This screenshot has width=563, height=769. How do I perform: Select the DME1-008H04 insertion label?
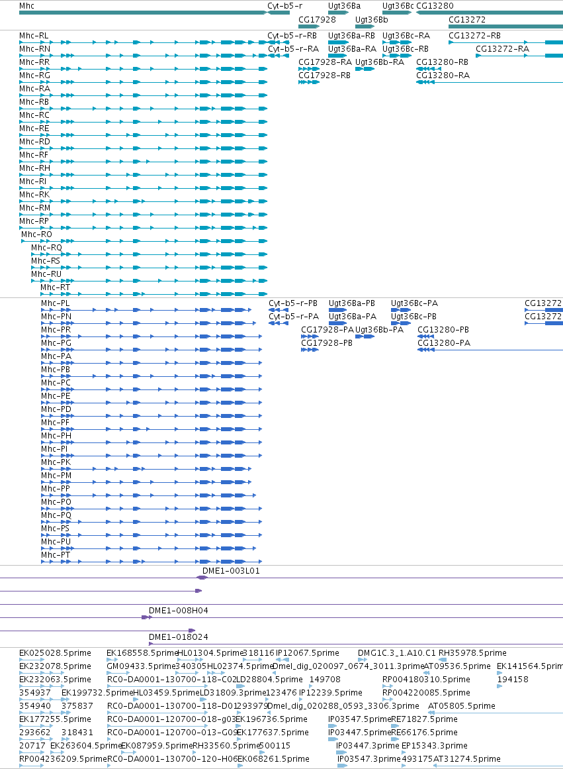pos(179,611)
